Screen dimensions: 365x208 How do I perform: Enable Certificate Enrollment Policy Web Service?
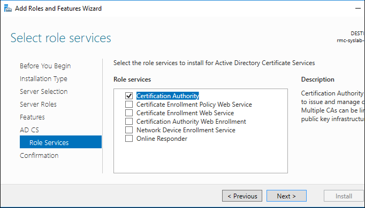(129, 105)
